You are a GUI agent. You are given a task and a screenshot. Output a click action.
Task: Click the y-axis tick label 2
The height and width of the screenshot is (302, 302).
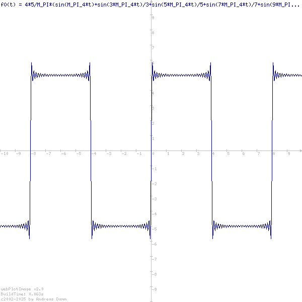point(153,123)
